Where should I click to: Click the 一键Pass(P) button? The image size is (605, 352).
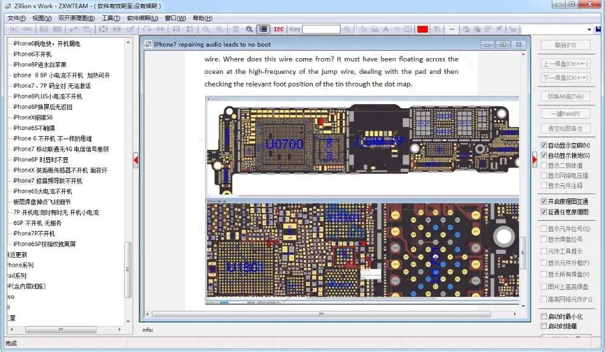tap(565, 114)
